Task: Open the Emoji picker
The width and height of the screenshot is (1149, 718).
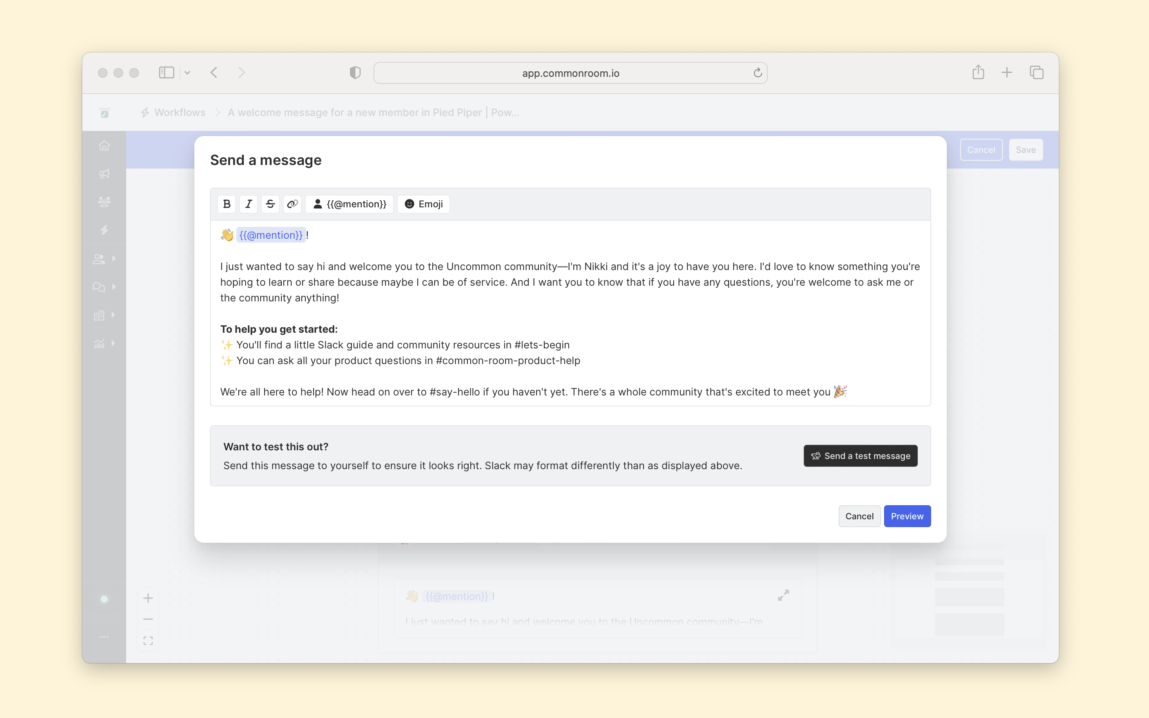Action: point(424,204)
